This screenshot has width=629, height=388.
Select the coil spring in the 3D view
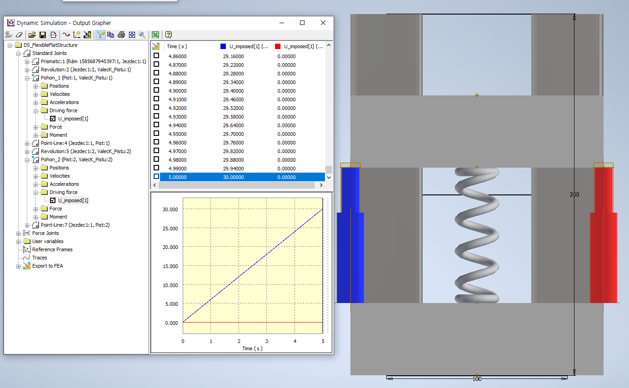[x=477, y=235]
